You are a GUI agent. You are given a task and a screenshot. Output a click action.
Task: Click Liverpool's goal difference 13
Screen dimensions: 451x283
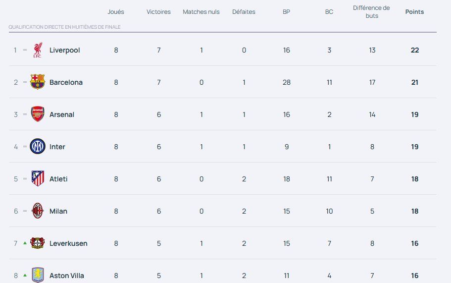pos(372,50)
